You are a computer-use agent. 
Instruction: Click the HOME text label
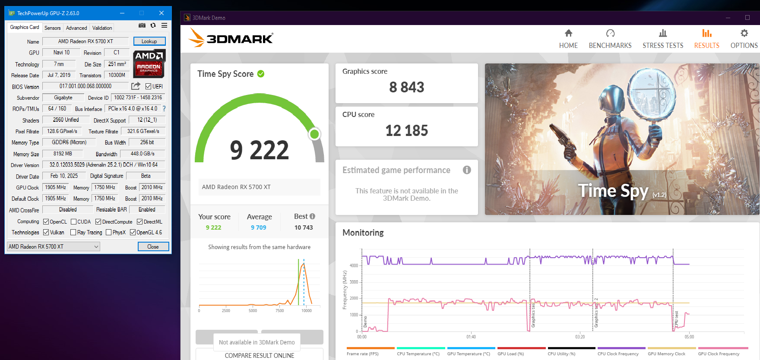[568, 45]
